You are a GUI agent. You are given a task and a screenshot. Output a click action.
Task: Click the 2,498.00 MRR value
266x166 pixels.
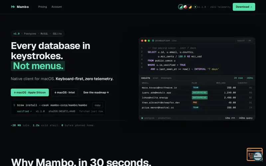[230, 98]
